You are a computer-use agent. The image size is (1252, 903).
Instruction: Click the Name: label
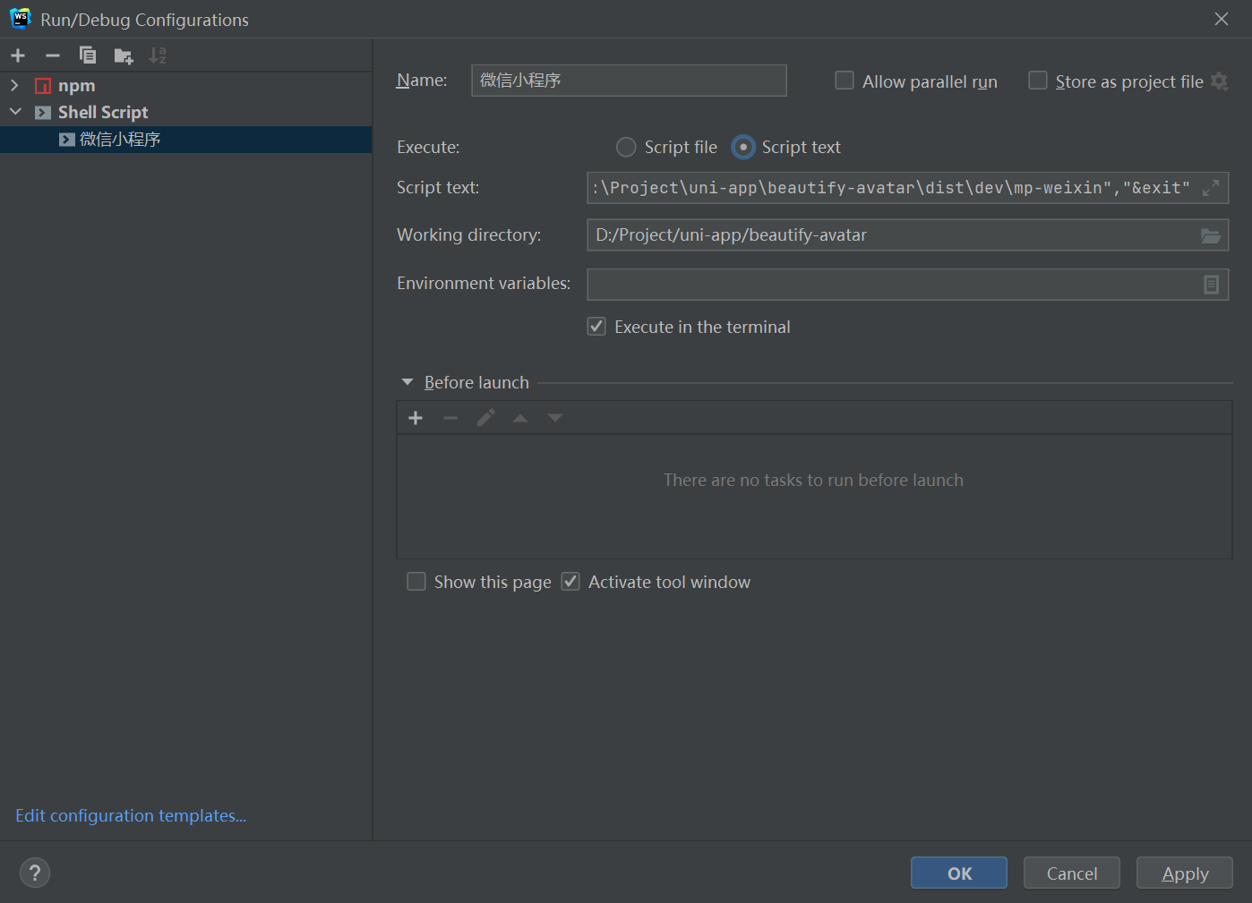(422, 80)
